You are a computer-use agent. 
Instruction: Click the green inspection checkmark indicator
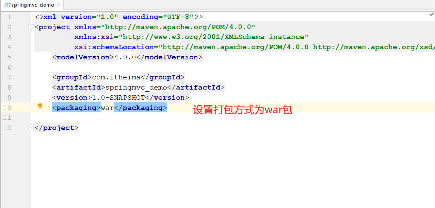[432, 15]
